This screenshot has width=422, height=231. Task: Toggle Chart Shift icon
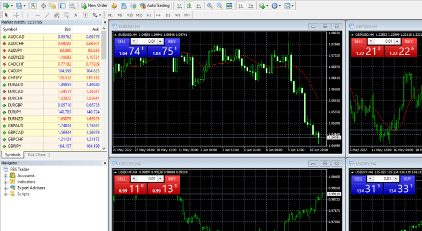click(x=251, y=5)
